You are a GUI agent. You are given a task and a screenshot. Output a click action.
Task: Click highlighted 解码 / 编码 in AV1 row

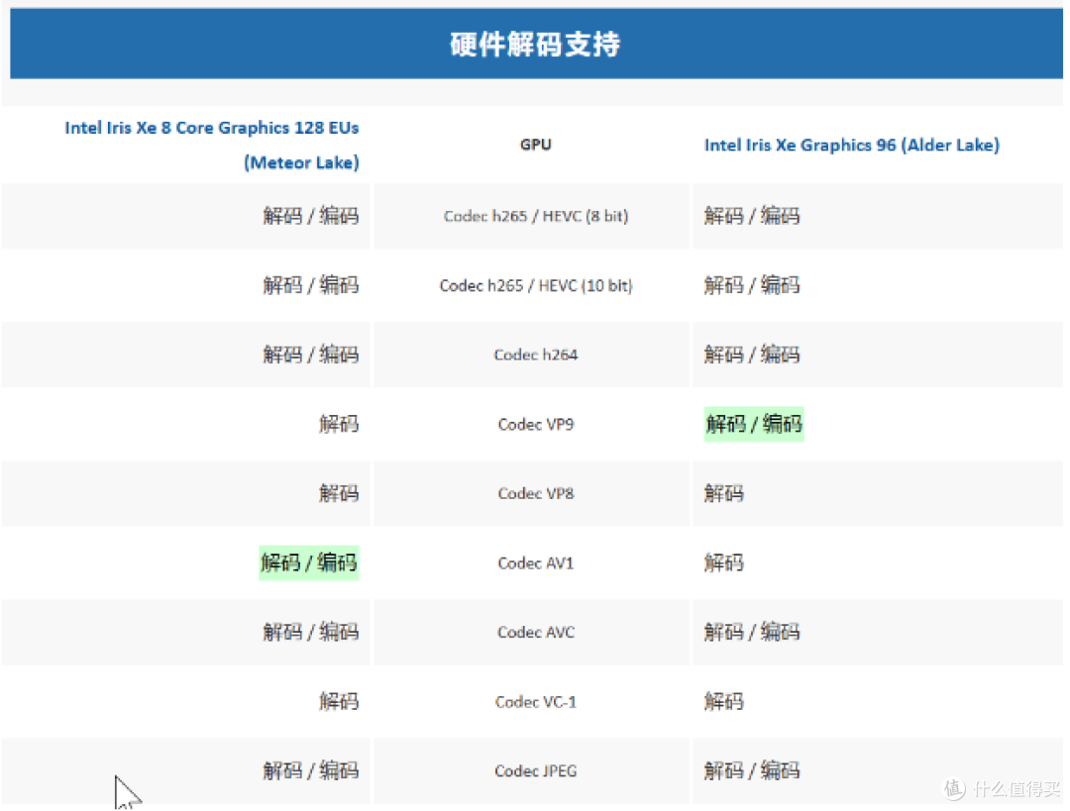pos(309,562)
